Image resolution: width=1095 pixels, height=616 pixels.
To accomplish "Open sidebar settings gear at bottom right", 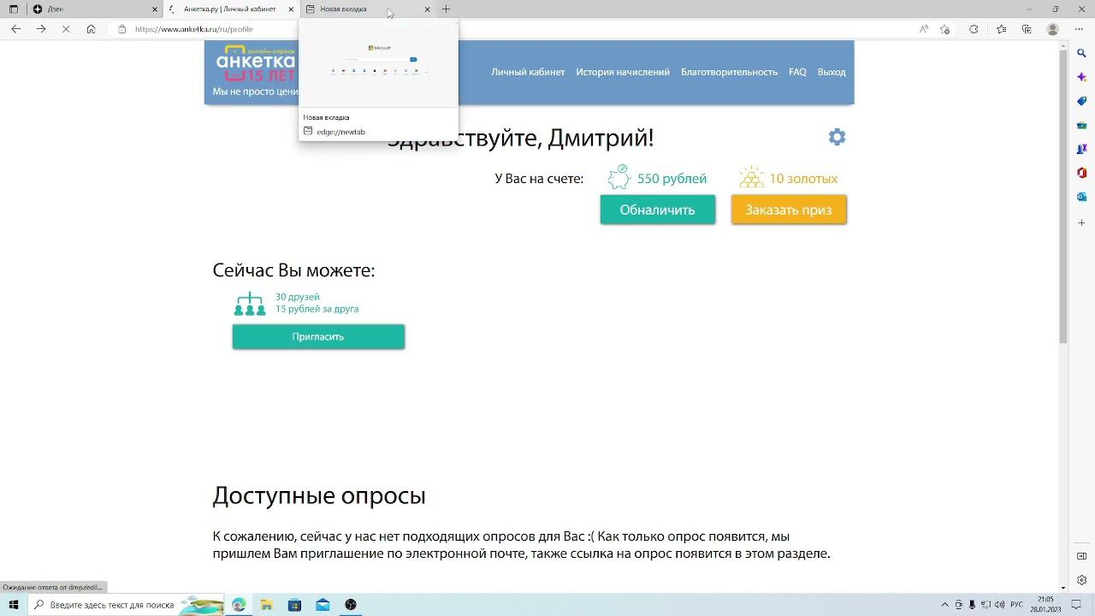I will pyautogui.click(x=1081, y=580).
